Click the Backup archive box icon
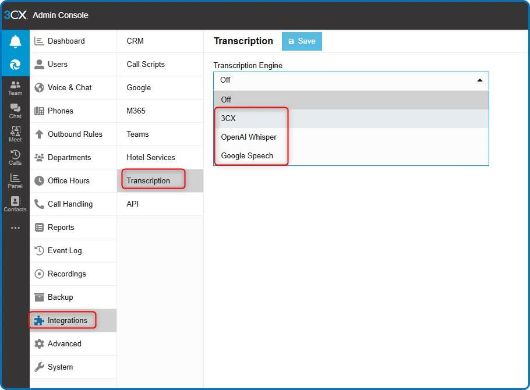This screenshot has height=390, width=530. 39,297
